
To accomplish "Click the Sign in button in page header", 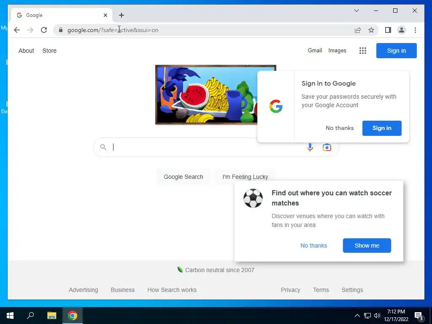I will (x=397, y=51).
